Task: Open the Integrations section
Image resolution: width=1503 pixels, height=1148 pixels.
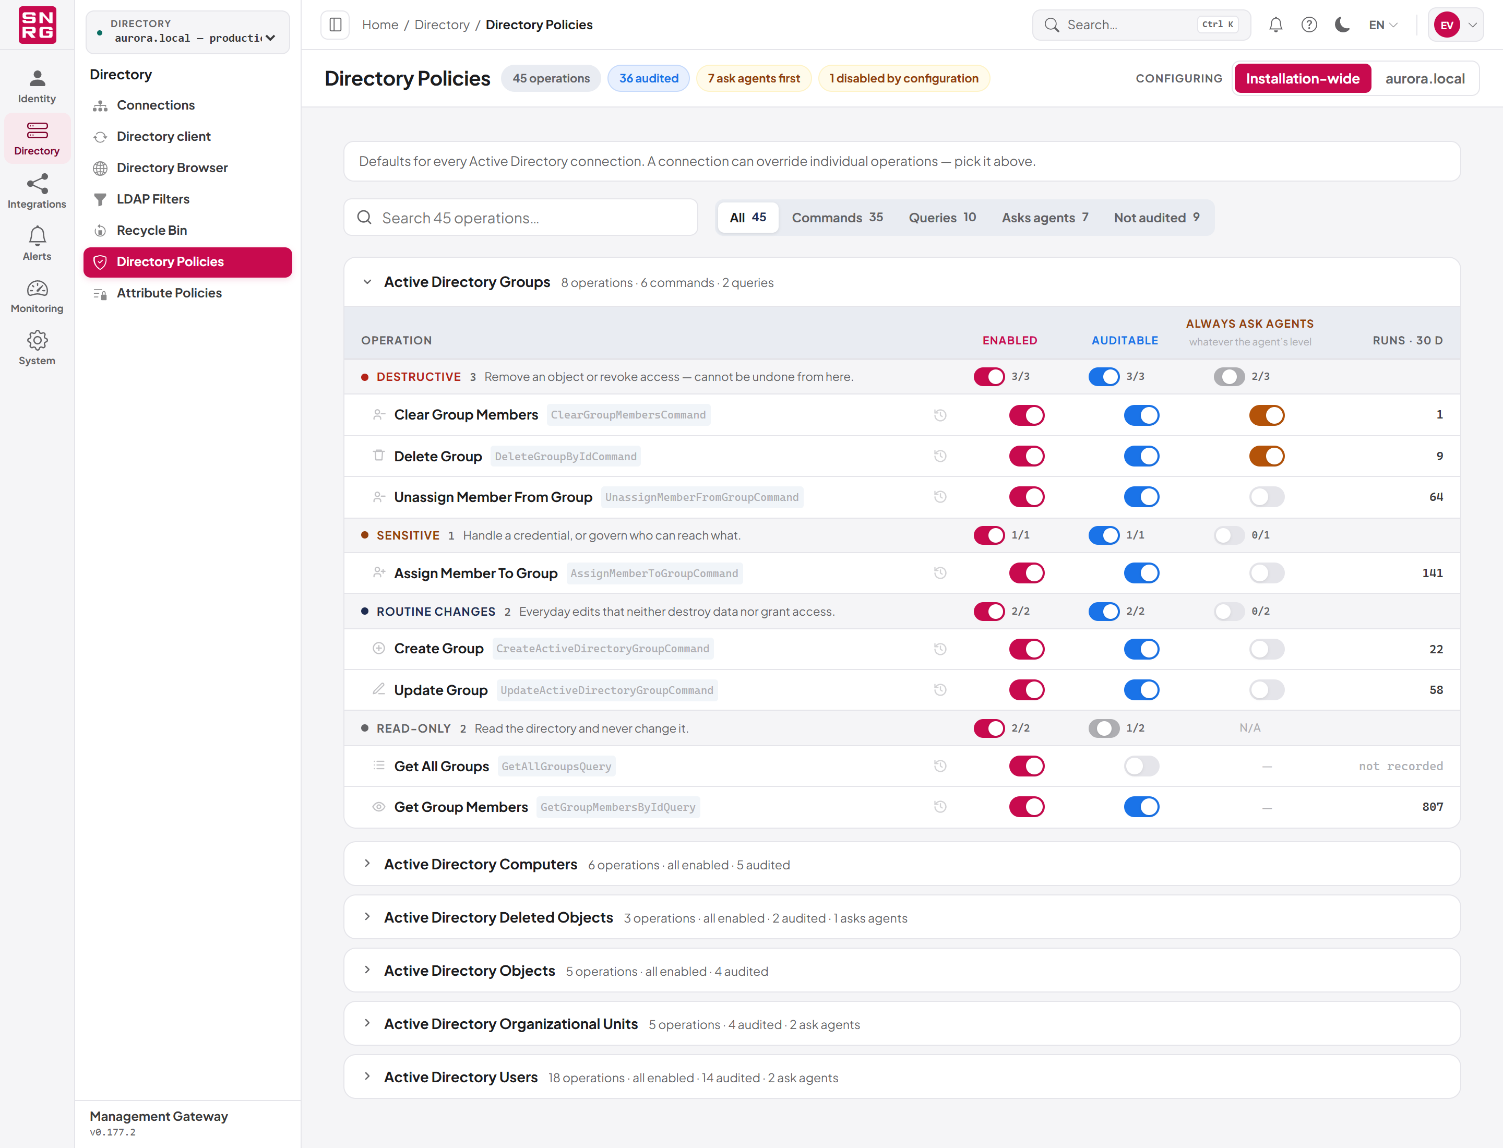Action: click(37, 192)
